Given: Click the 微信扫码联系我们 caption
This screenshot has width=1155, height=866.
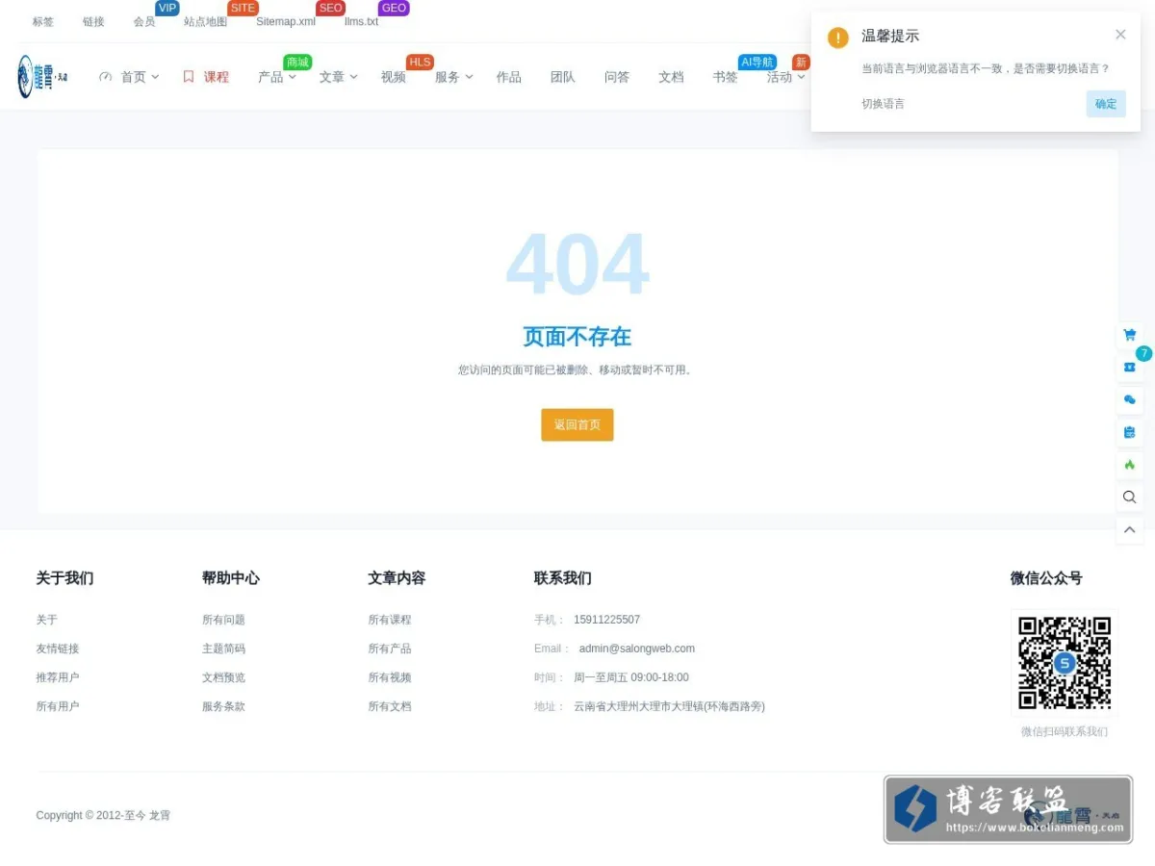Looking at the screenshot, I should [x=1065, y=731].
